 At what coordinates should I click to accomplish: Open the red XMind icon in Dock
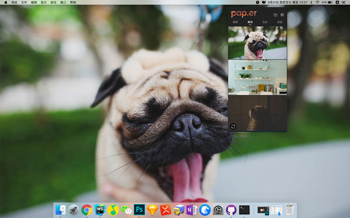click(165, 210)
